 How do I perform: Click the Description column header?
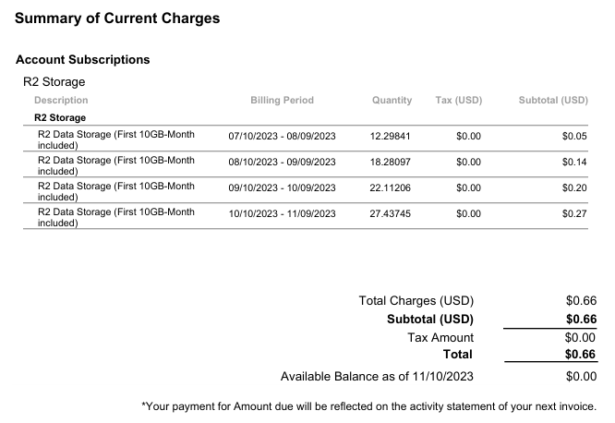tap(61, 100)
